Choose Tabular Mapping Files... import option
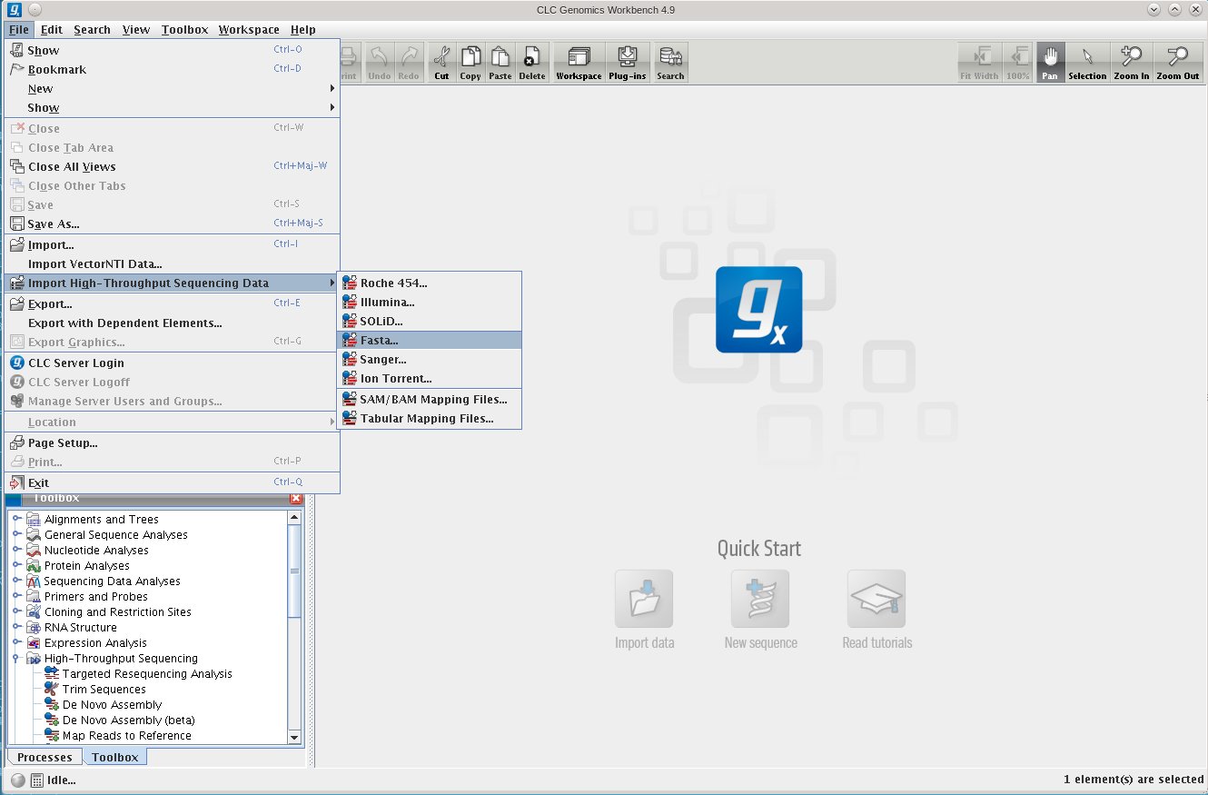The height and width of the screenshot is (795, 1208). pos(430,418)
